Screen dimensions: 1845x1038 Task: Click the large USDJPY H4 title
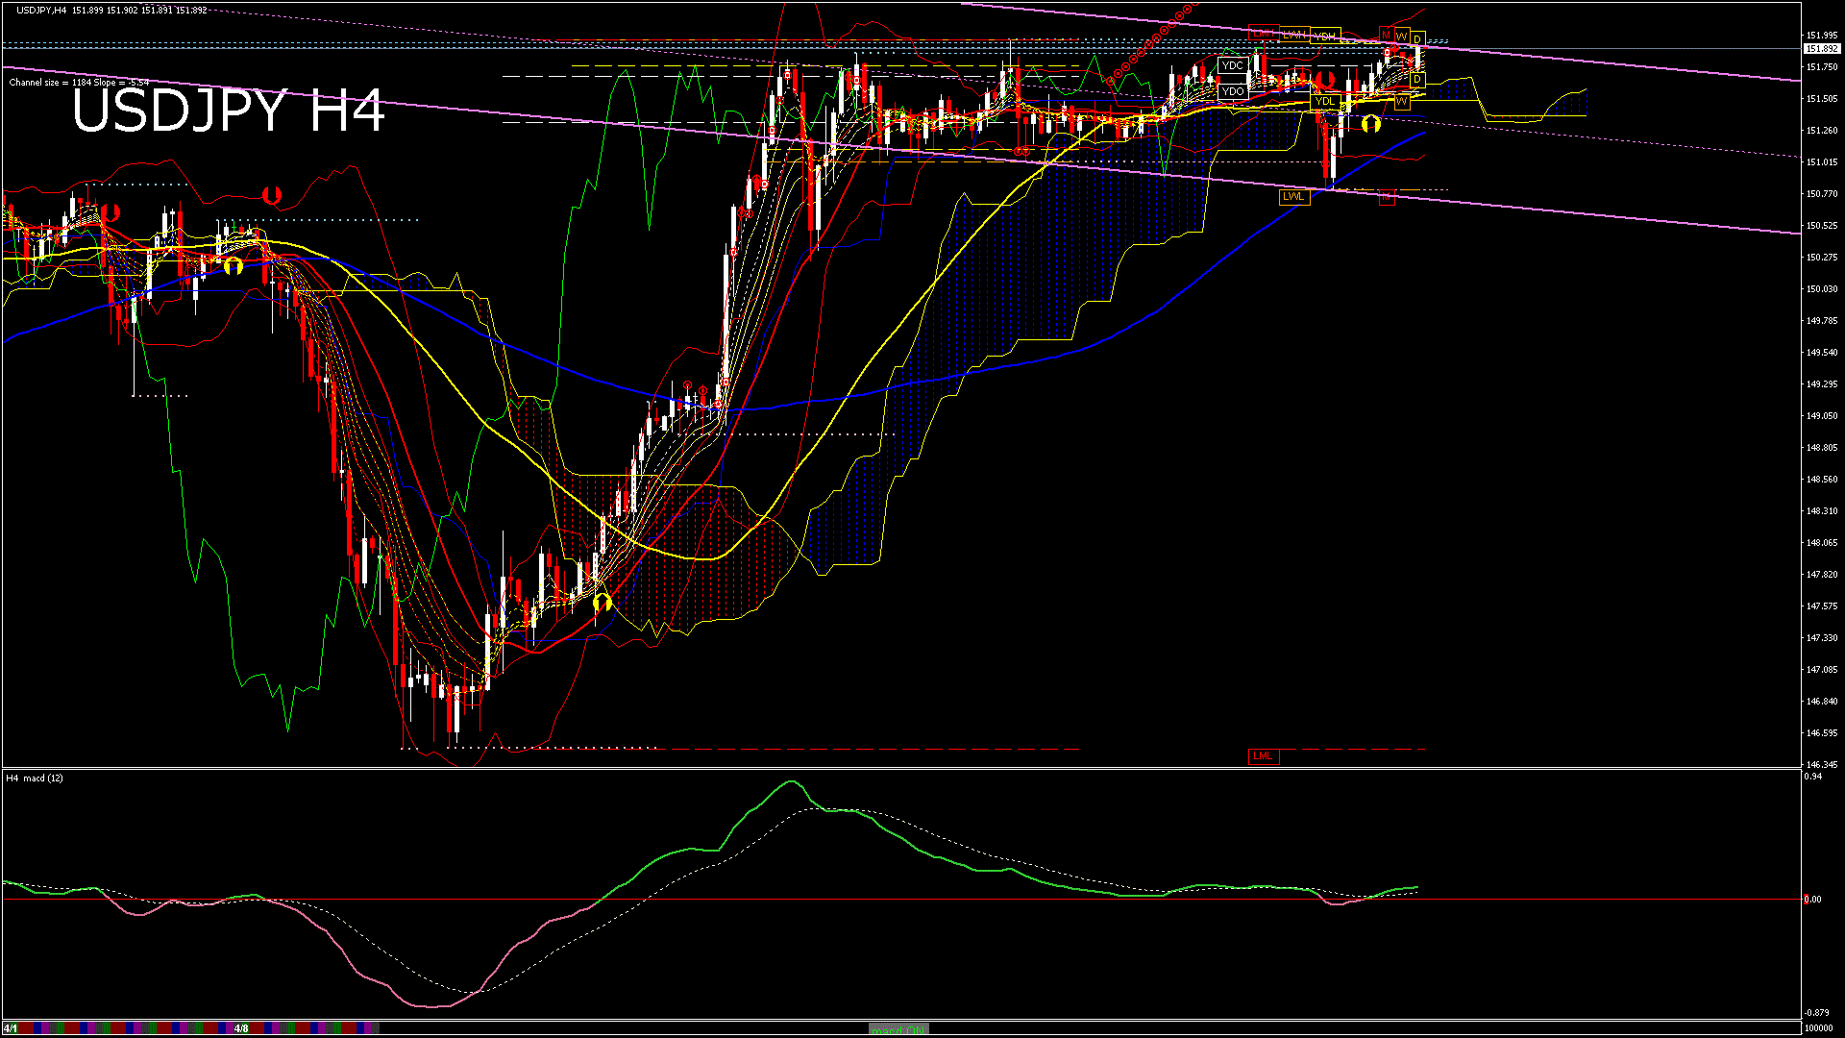(x=229, y=111)
